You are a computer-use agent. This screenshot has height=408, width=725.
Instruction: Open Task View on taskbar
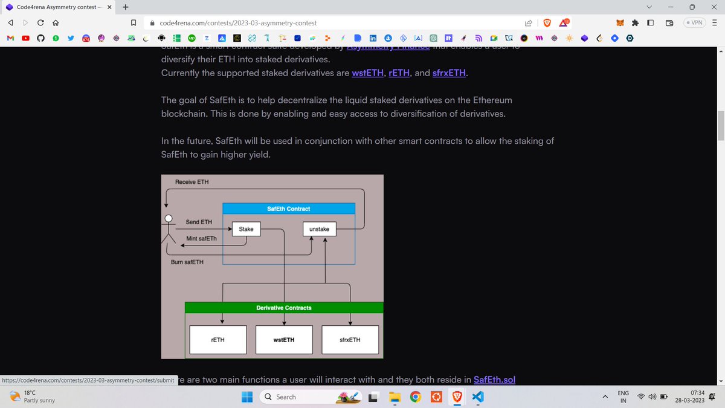(x=373, y=397)
